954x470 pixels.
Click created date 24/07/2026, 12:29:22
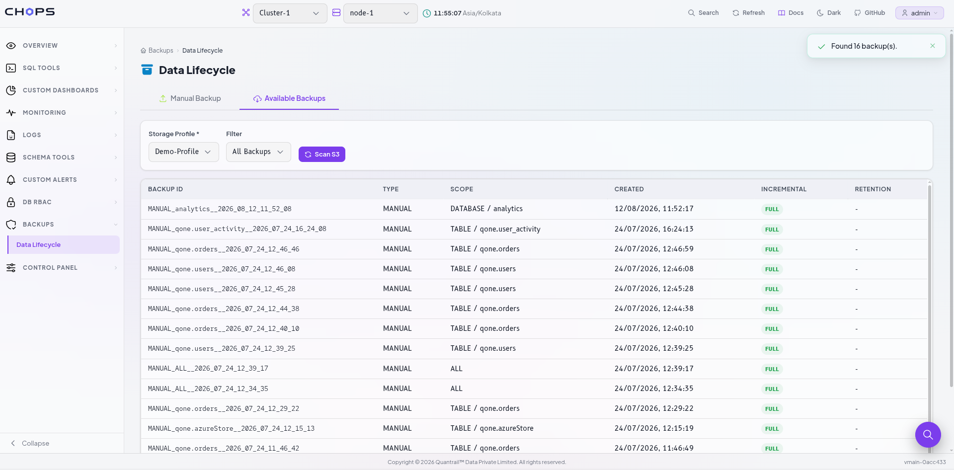click(654, 408)
